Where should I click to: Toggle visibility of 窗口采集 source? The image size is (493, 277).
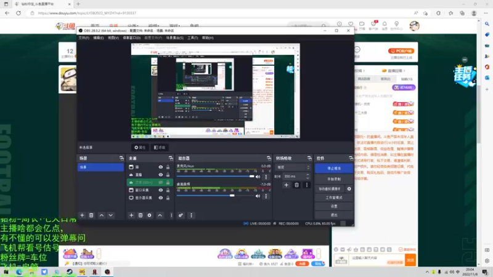[x=161, y=190]
